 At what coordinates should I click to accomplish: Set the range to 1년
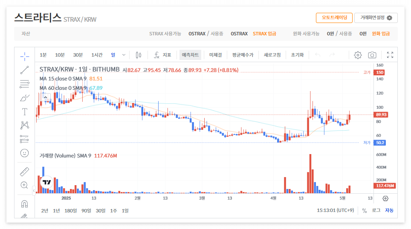[x=56, y=211]
